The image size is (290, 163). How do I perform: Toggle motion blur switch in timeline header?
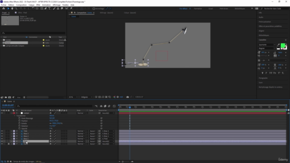pos(109,106)
